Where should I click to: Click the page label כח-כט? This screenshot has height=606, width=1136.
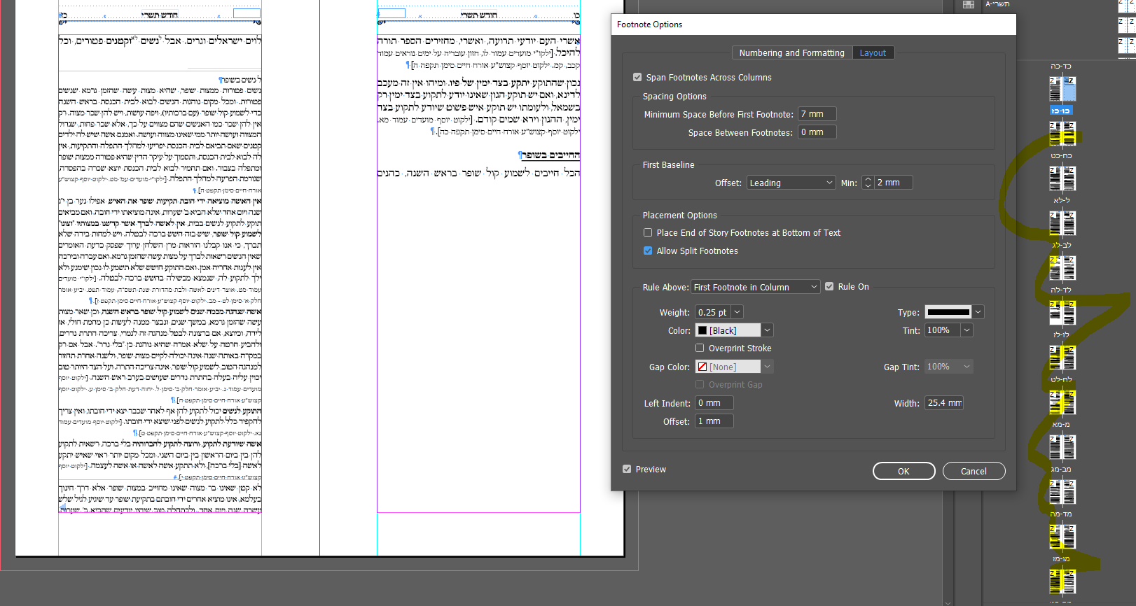pos(1061,156)
